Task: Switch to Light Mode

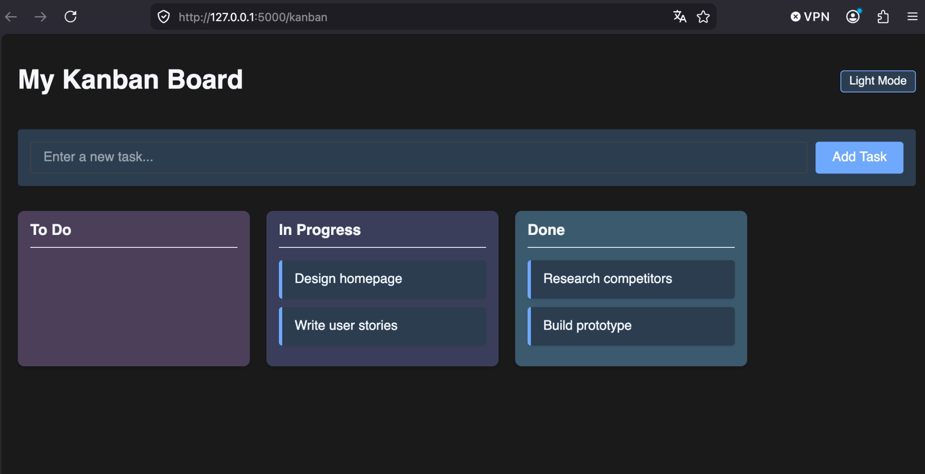Action: (x=878, y=81)
